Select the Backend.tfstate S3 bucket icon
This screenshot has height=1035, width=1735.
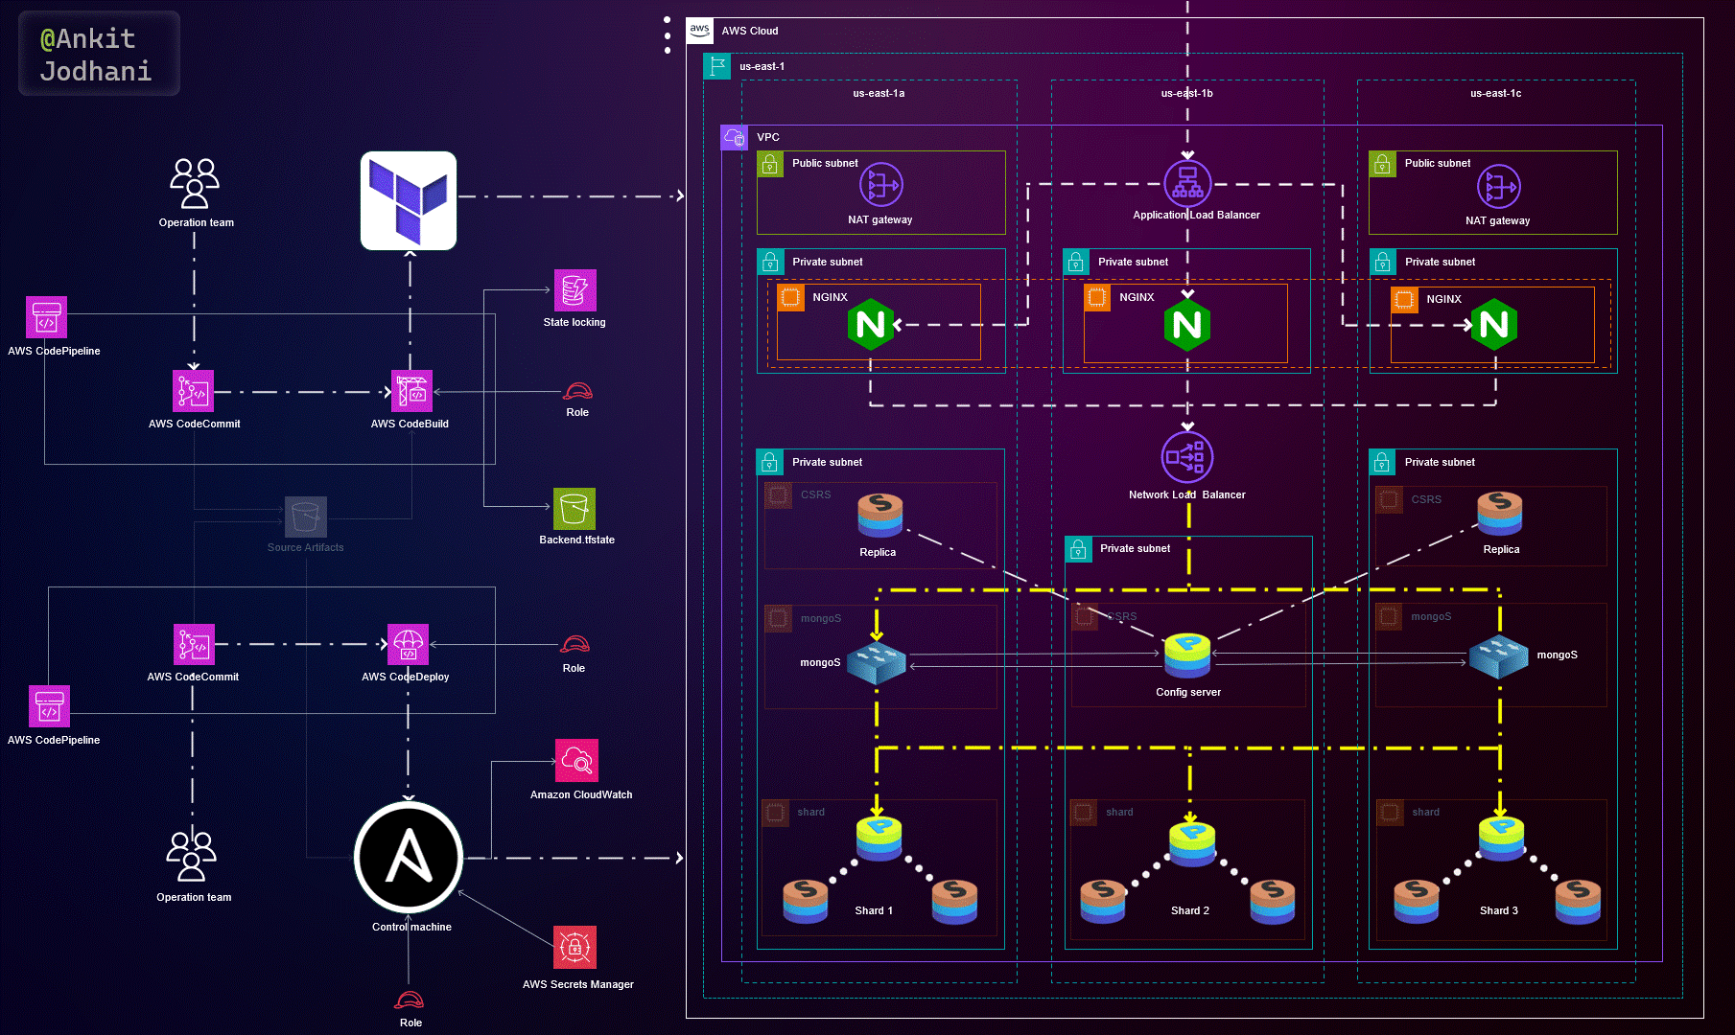pyautogui.click(x=574, y=509)
